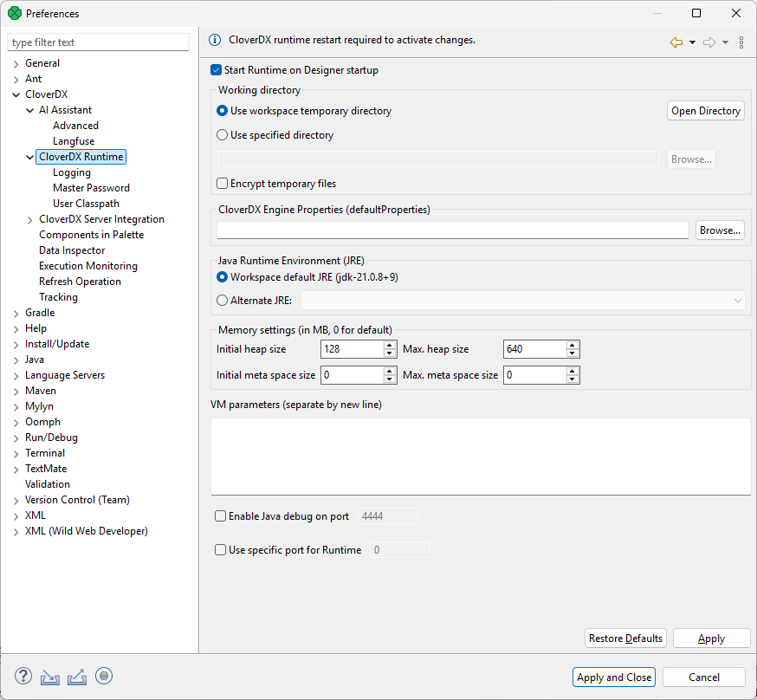Screen dimensions: 757x700
Task: Select Use workspace temporary directory
Action: tap(222, 111)
